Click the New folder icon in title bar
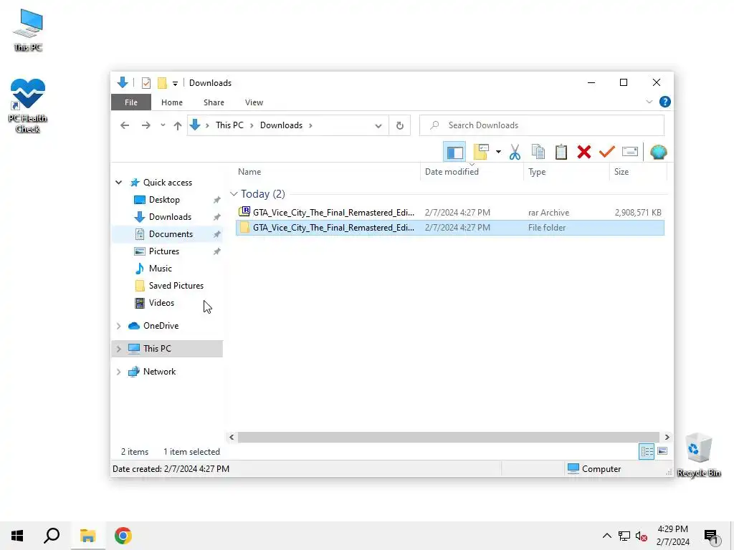Image resolution: width=734 pixels, height=550 pixels. [x=162, y=83]
